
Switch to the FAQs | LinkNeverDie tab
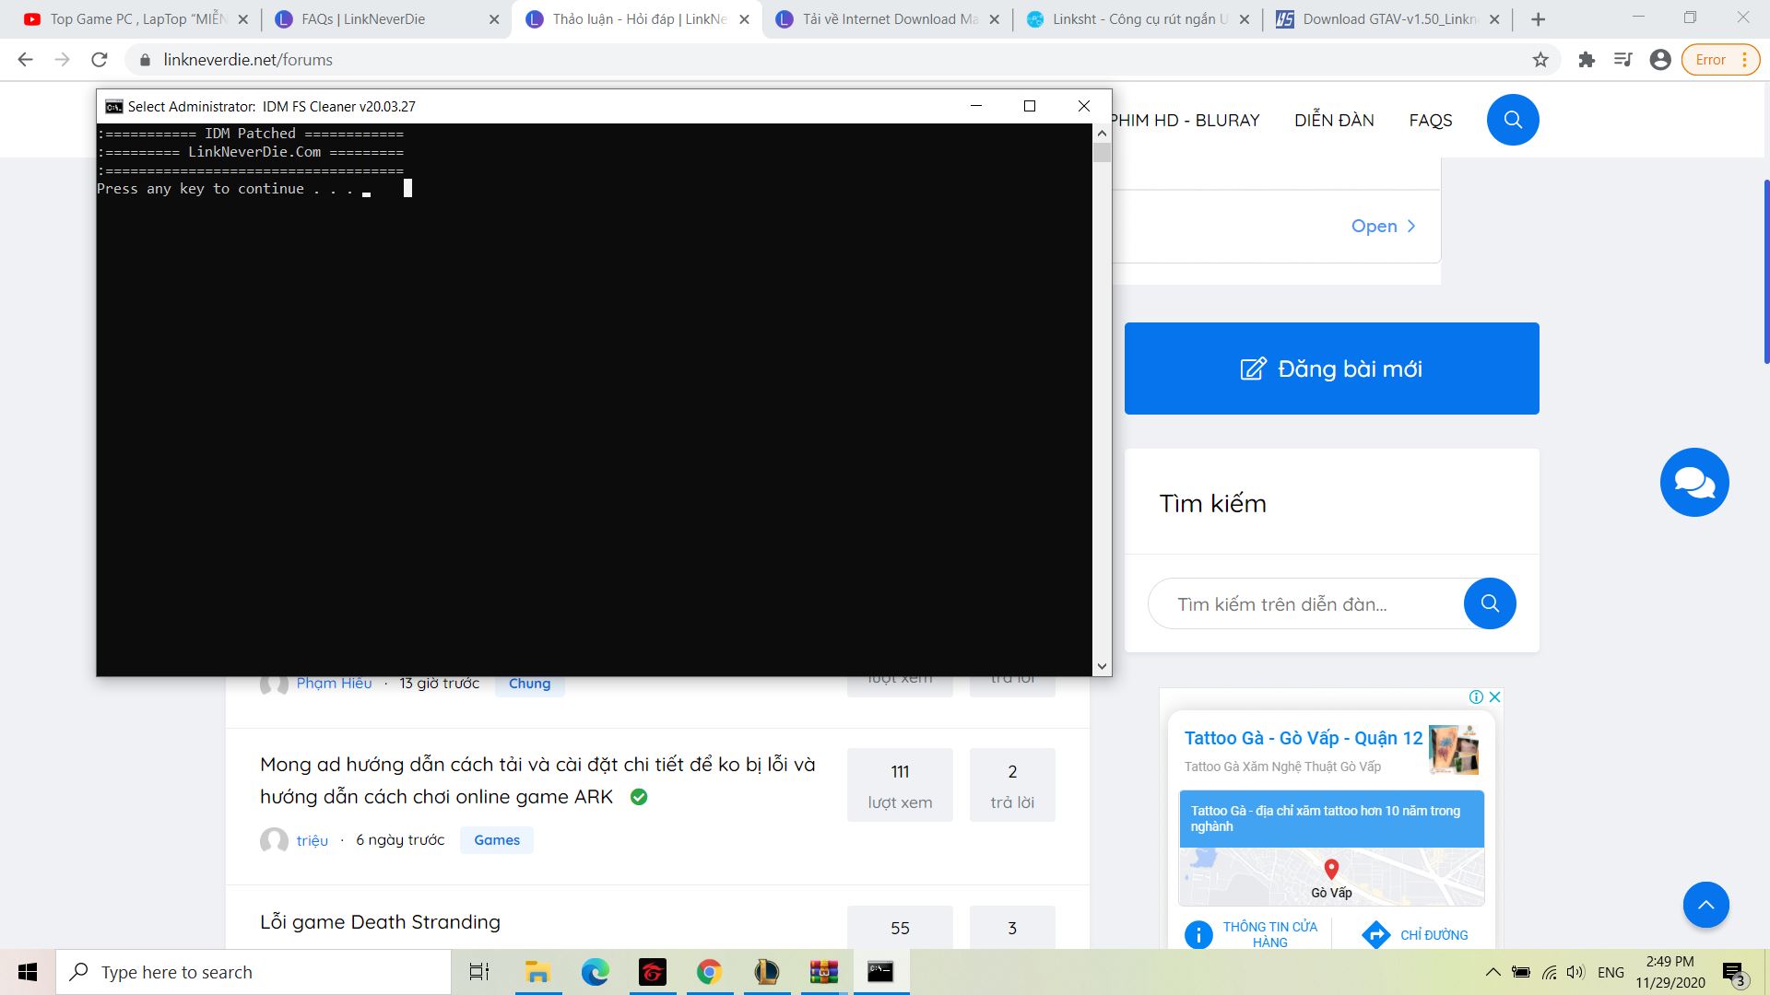point(363,19)
